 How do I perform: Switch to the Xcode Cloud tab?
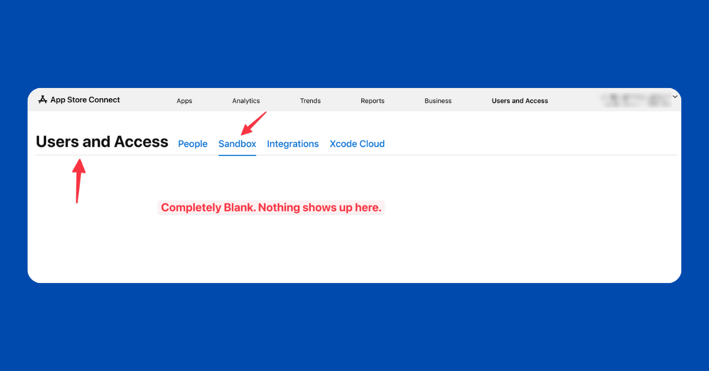(x=357, y=144)
